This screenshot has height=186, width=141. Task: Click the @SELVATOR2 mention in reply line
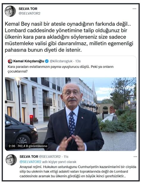tap(30, 162)
